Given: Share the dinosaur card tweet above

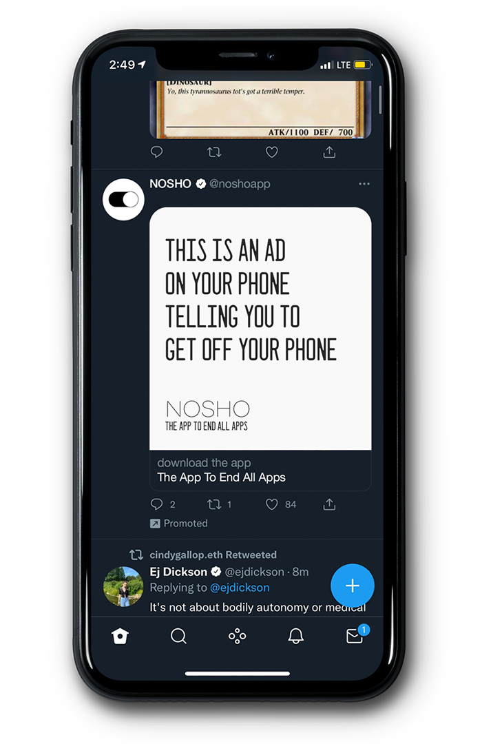Looking at the screenshot, I should click(329, 152).
